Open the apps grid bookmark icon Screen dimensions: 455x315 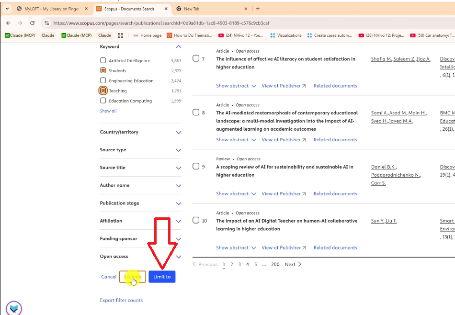(120, 35)
